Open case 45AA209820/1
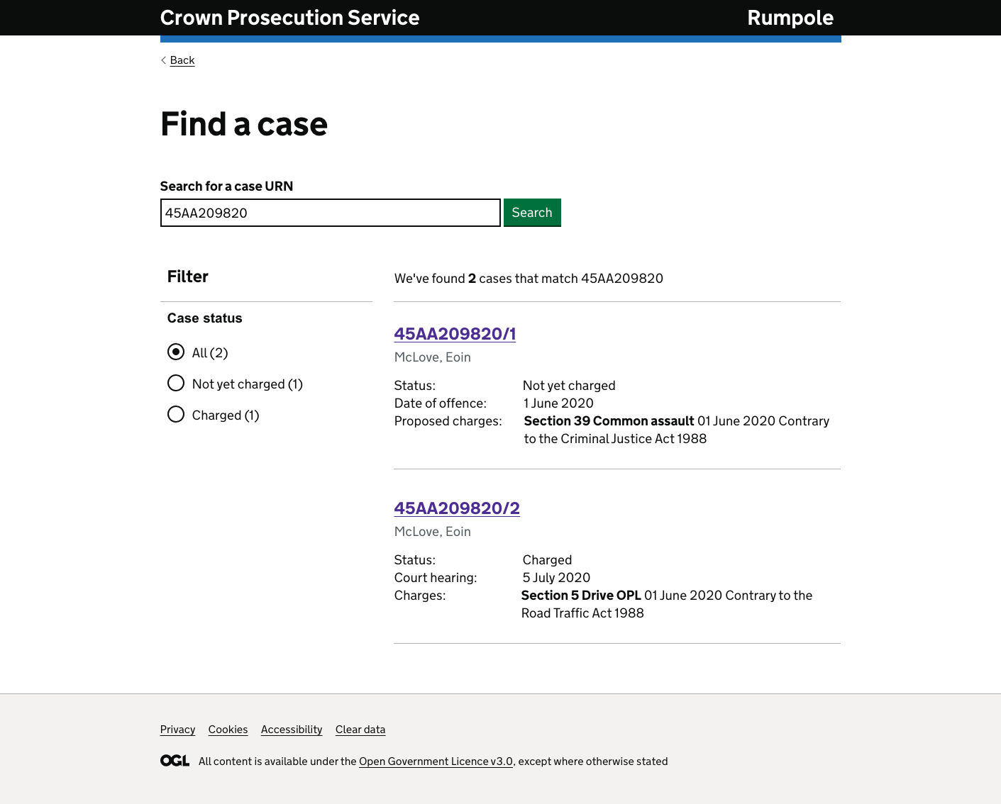Viewport: 1001px width, 804px height. 455,334
